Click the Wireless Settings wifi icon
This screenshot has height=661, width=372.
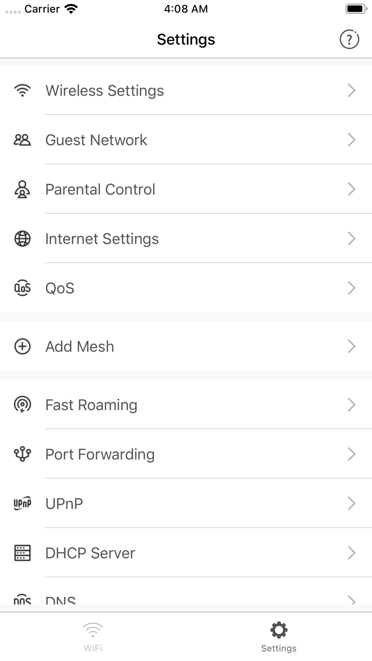[x=22, y=90]
